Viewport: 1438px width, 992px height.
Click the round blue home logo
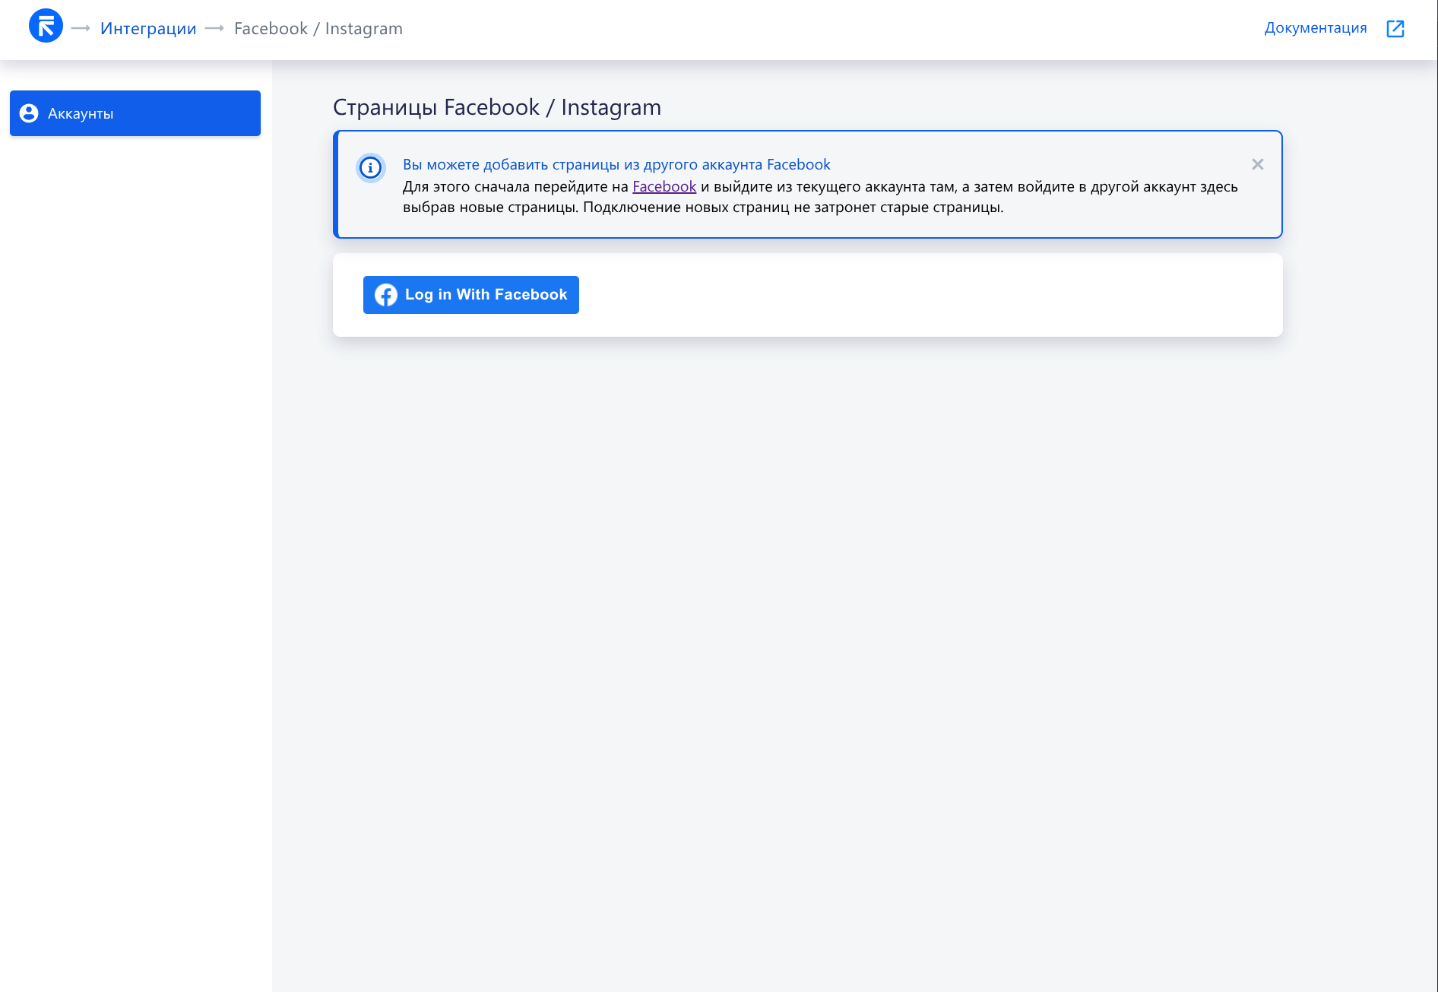tap(46, 27)
